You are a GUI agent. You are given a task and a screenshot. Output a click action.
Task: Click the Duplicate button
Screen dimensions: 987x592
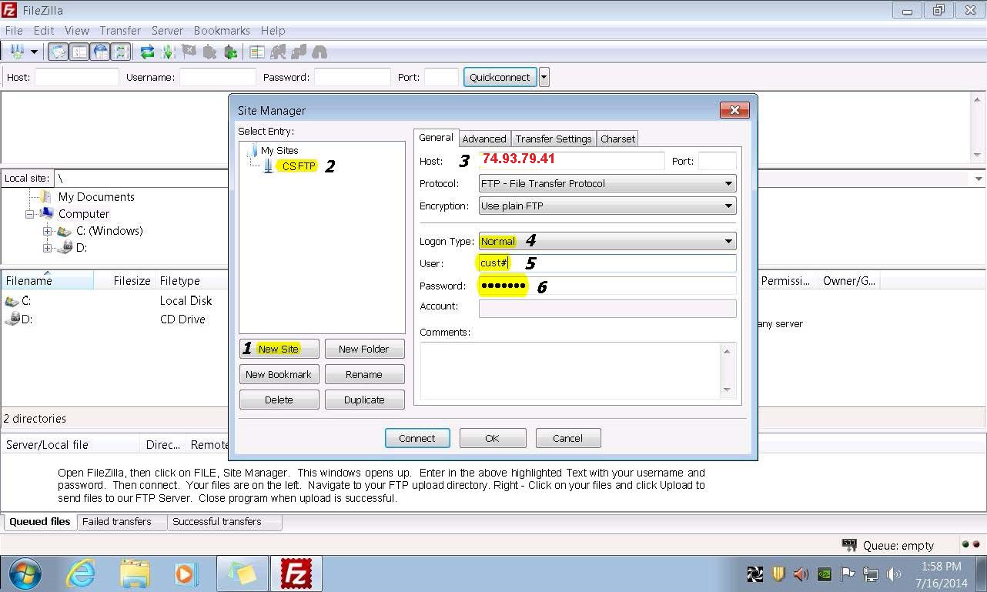[364, 400]
